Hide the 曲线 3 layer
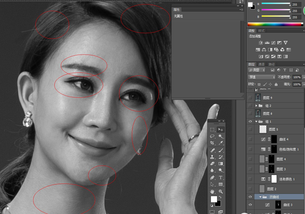 coord(250,205)
